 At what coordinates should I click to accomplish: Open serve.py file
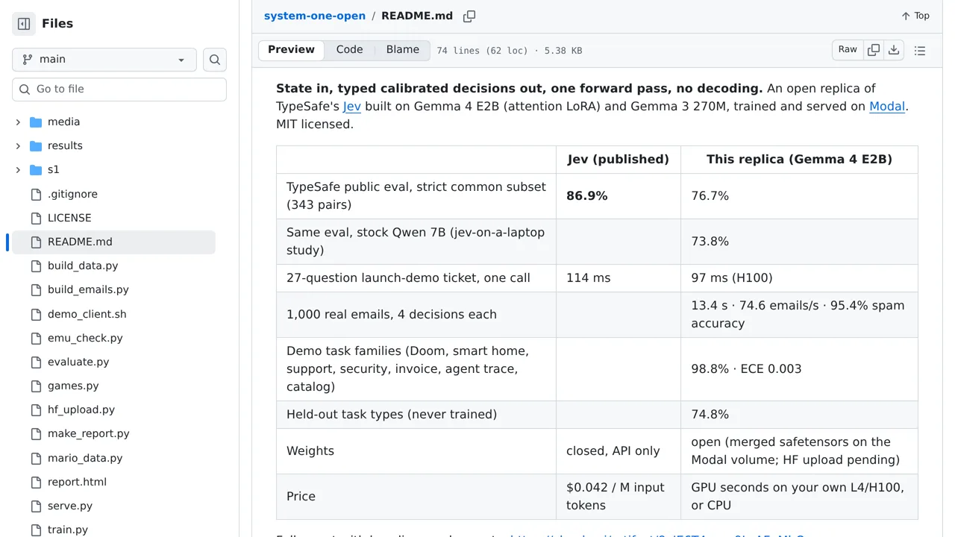coord(70,506)
